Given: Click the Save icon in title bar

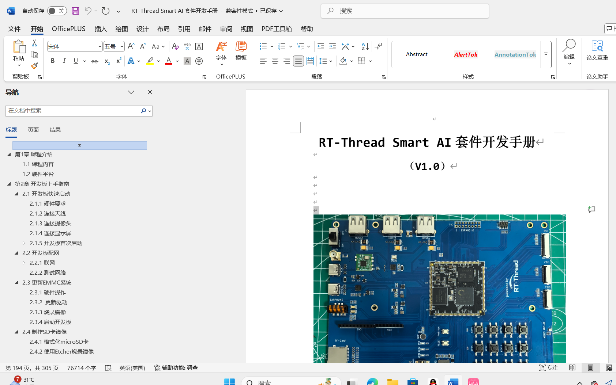Looking at the screenshot, I should (75, 11).
